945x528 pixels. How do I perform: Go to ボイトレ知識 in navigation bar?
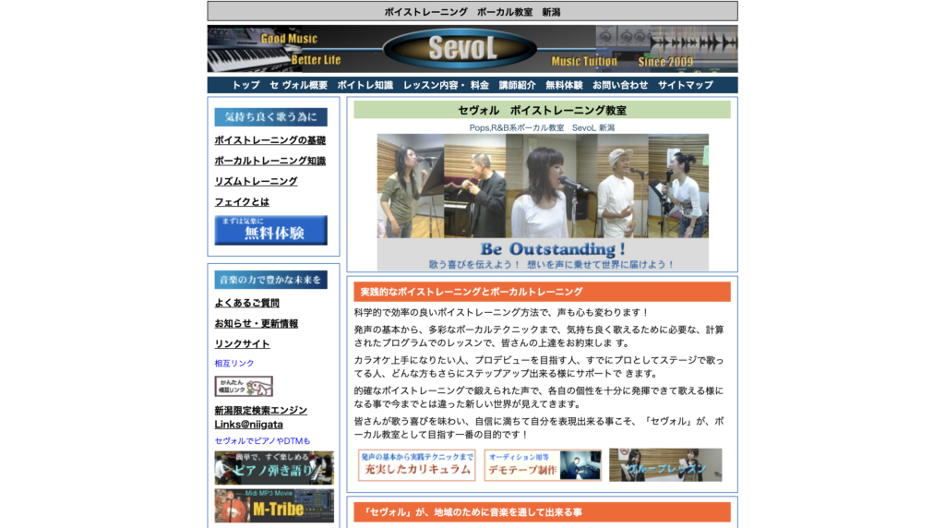[365, 85]
